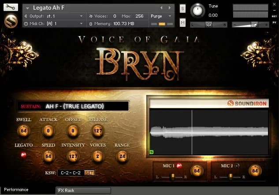Adjust the Offset knob
Viewport: 279px width, 195px height.
pyautogui.click(x=73, y=131)
